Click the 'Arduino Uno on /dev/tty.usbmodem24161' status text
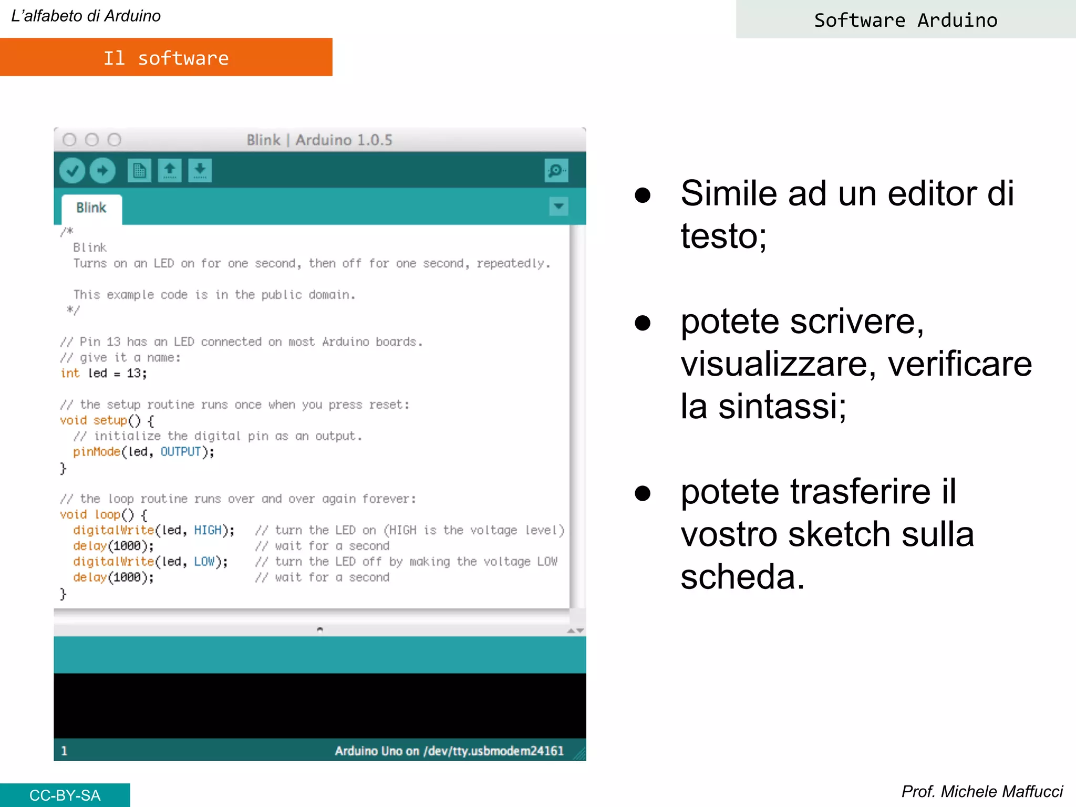The height and width of the screenshot is (807, 1076). (449, 751)
